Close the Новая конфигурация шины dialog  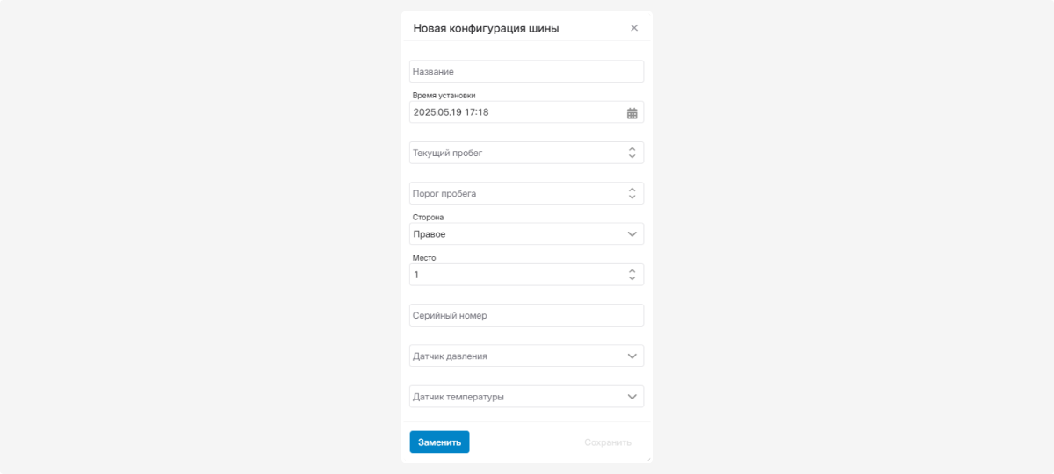tap(634, 28)
